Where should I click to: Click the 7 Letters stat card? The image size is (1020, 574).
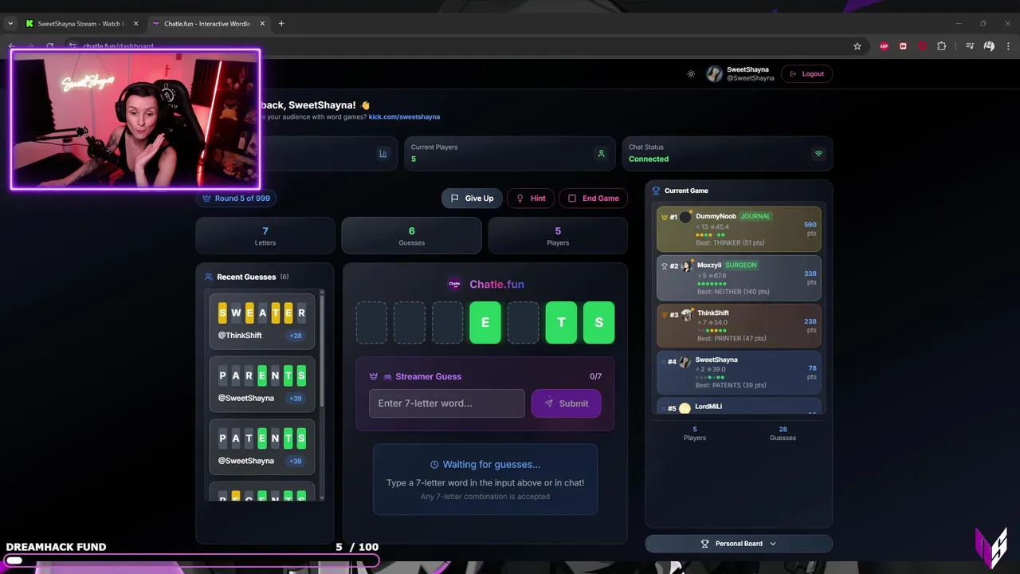click(x=265, y=235)
